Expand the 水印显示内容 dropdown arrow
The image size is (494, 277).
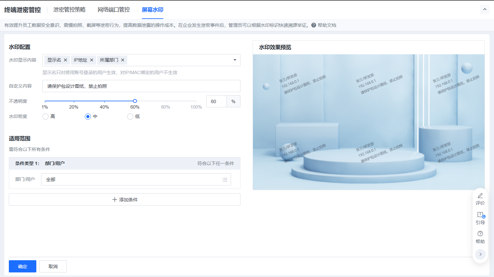pyautogui.click(x=235, y=60)
